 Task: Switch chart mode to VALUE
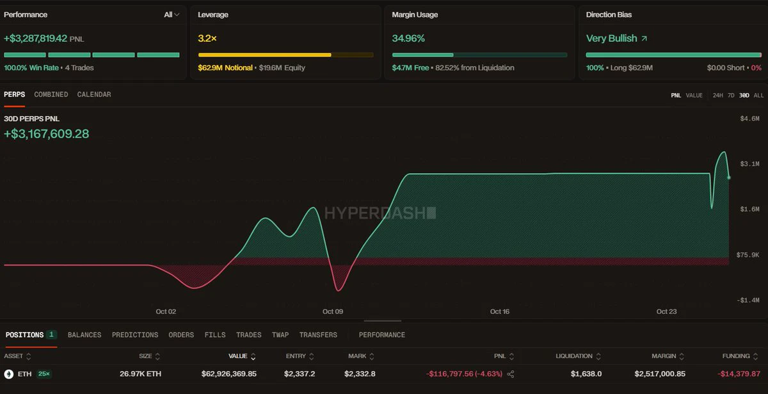click(694, 95)
